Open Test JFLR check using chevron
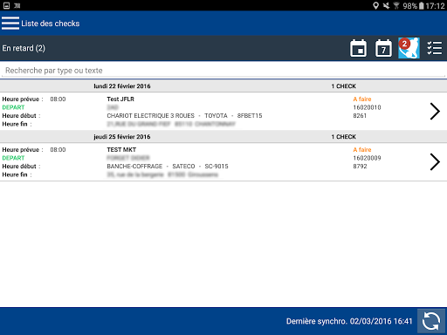The image size is (447, 335). coord(435,111)
